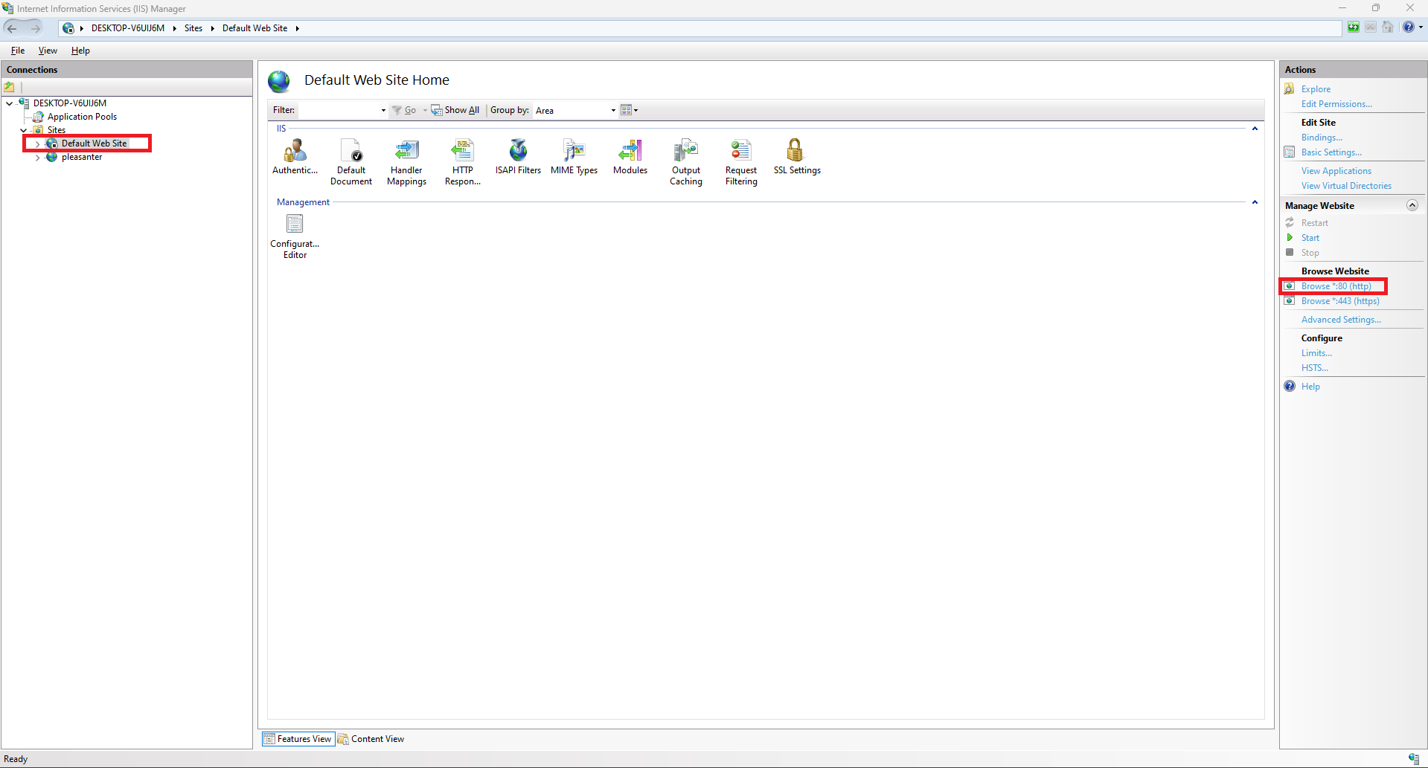Collapse the Sites tree node

(x=23, y=130)
